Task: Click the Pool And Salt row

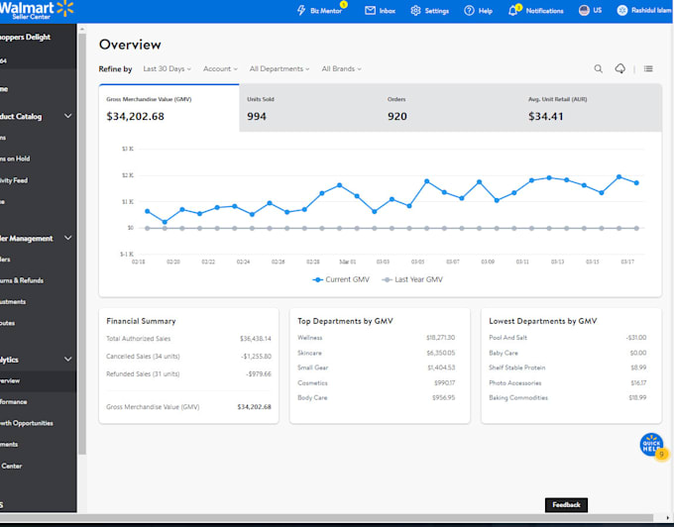Action: pyautogui.click(x=567, y=338)
